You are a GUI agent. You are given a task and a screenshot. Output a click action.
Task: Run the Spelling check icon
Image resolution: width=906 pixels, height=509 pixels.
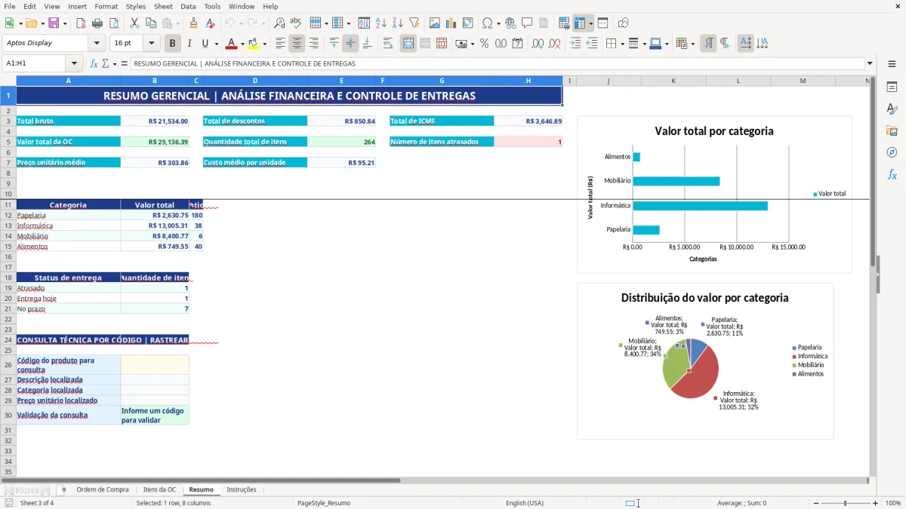(296, 23)
